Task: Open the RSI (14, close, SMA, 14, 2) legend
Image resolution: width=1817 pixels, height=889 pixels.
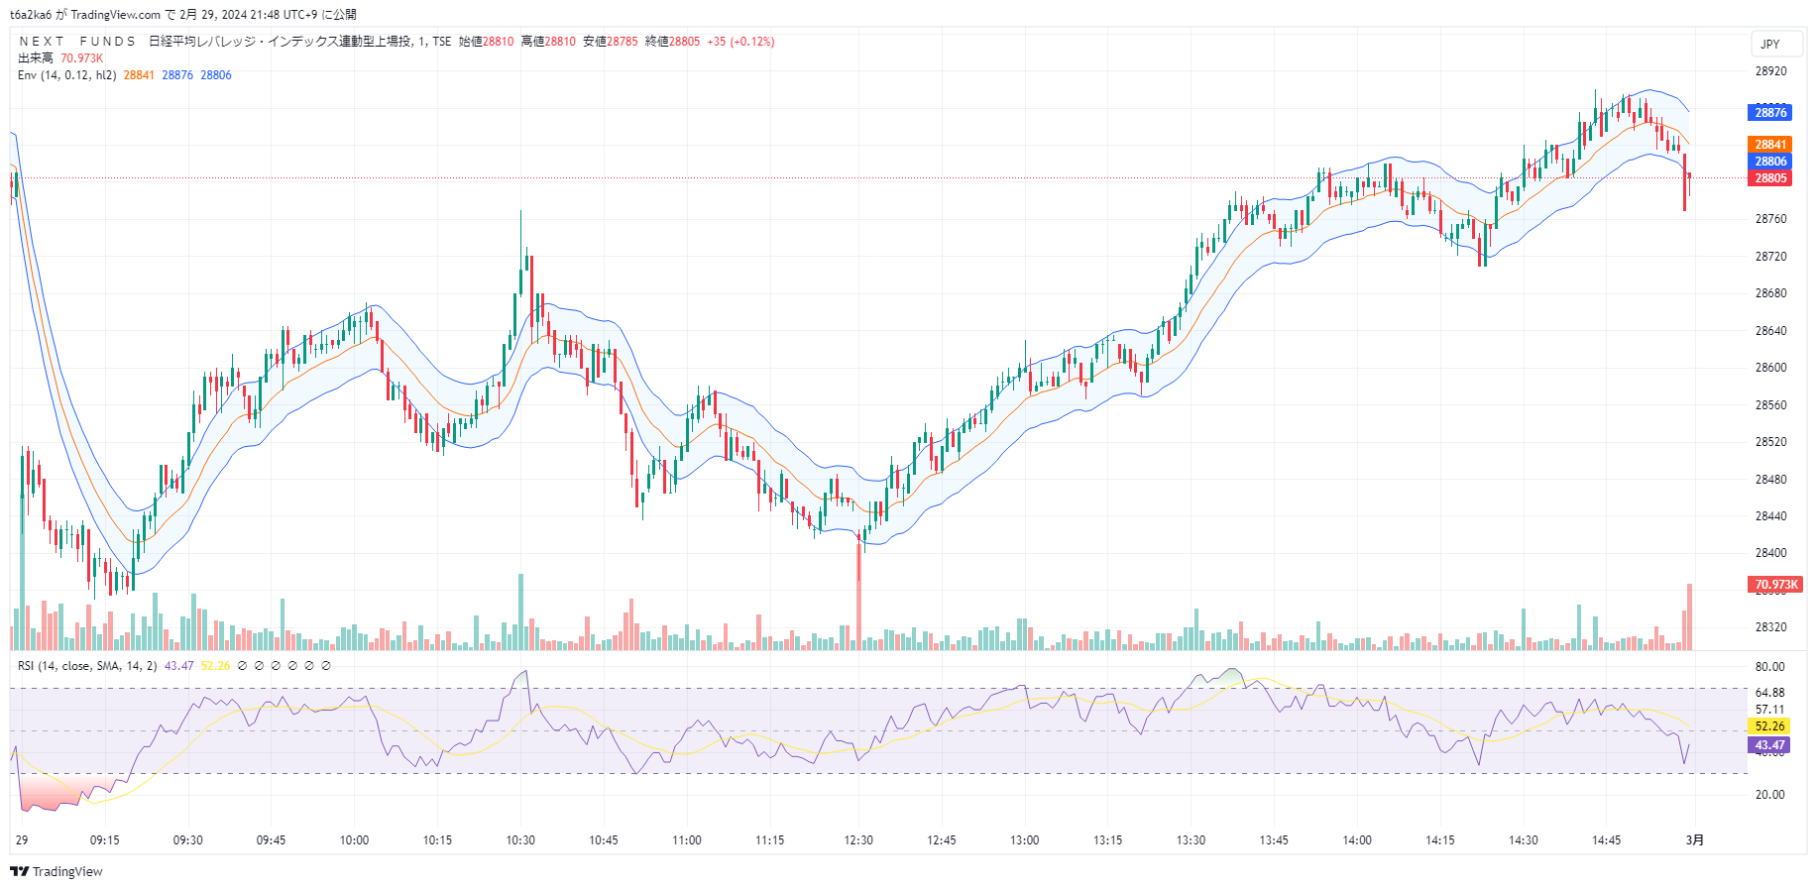Action: [87, 666]
